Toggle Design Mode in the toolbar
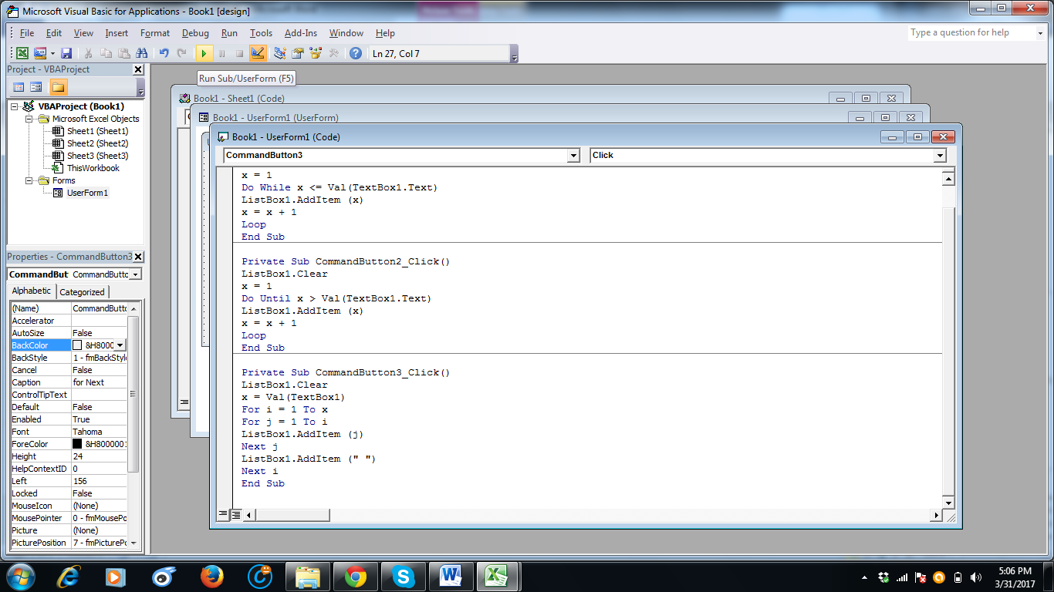 258,53
